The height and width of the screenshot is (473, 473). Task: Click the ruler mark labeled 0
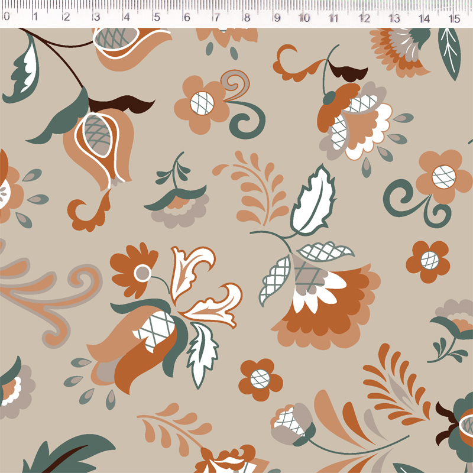point(7,17)
